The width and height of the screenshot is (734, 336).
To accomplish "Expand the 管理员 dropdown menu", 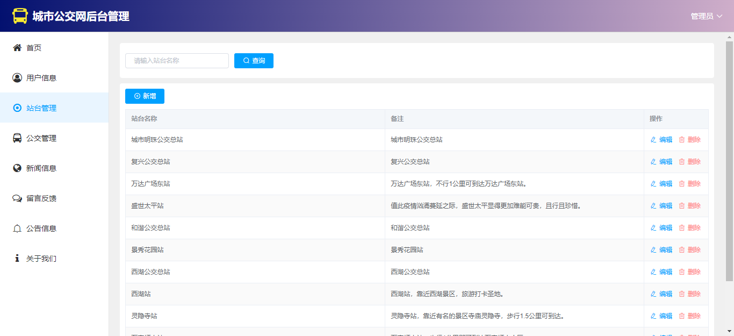I will 706,16.
